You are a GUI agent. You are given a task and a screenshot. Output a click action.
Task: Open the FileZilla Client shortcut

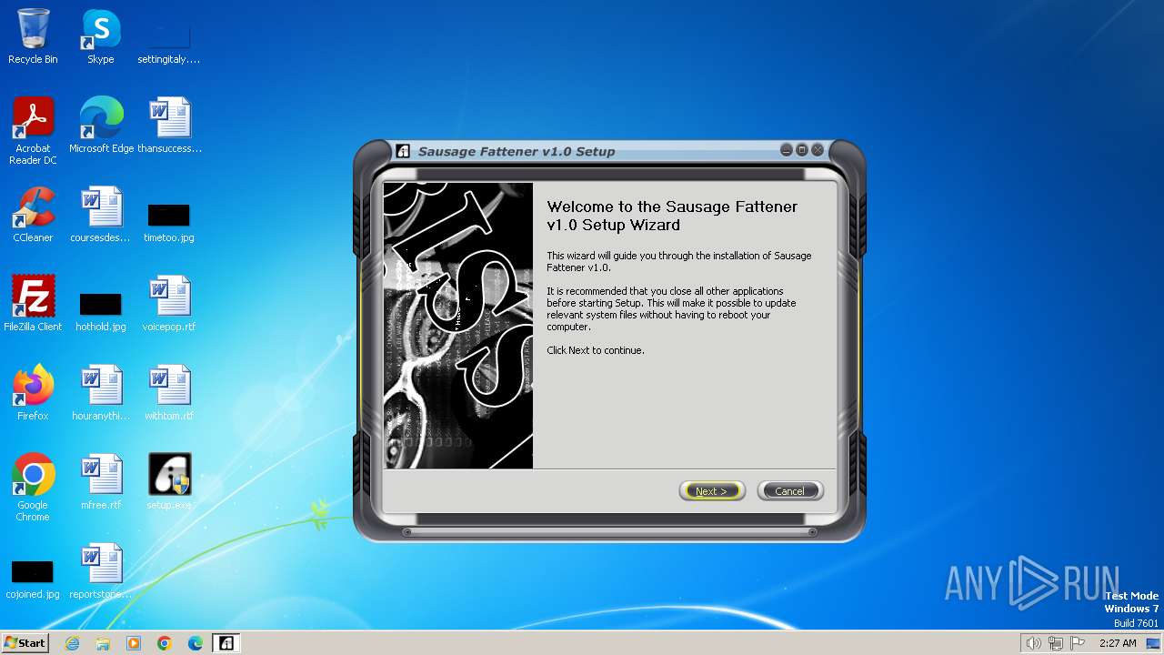[33, 304]
